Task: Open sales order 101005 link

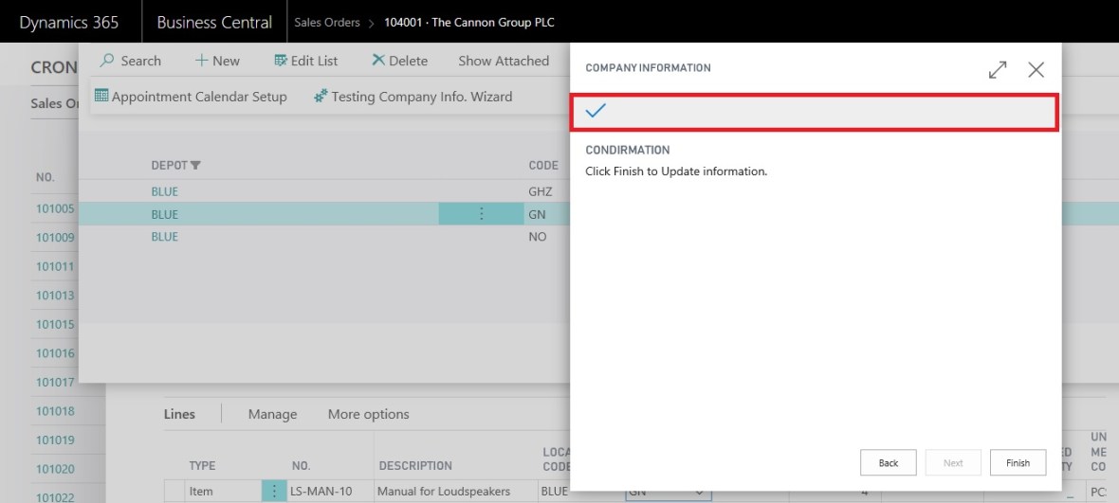Action: click(x=55, y=209)
